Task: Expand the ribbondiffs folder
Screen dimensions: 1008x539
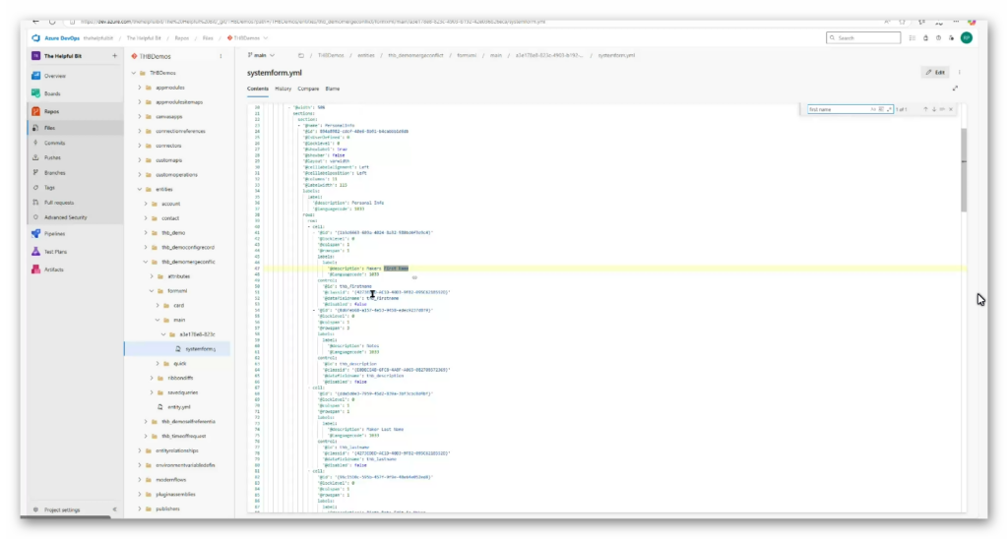Action: 152,378
